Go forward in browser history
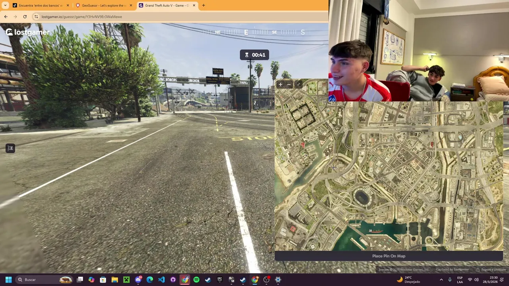 click(15, 17)
